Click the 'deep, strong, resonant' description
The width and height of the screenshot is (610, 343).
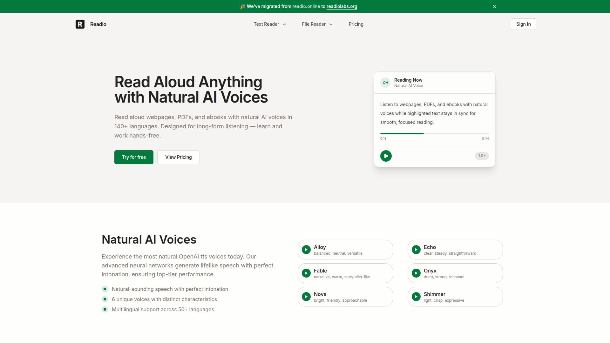pyautogui.click(x=444, y=277)
